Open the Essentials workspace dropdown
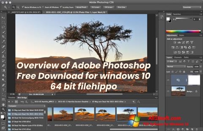 pyautogui.click(x=192, y=7)
